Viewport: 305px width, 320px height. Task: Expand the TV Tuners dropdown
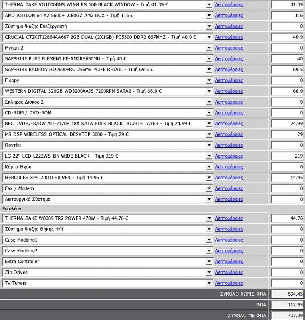[x=107, y=283]
